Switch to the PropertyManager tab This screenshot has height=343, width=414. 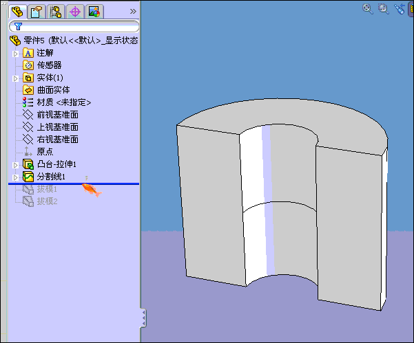click(37, 12)
